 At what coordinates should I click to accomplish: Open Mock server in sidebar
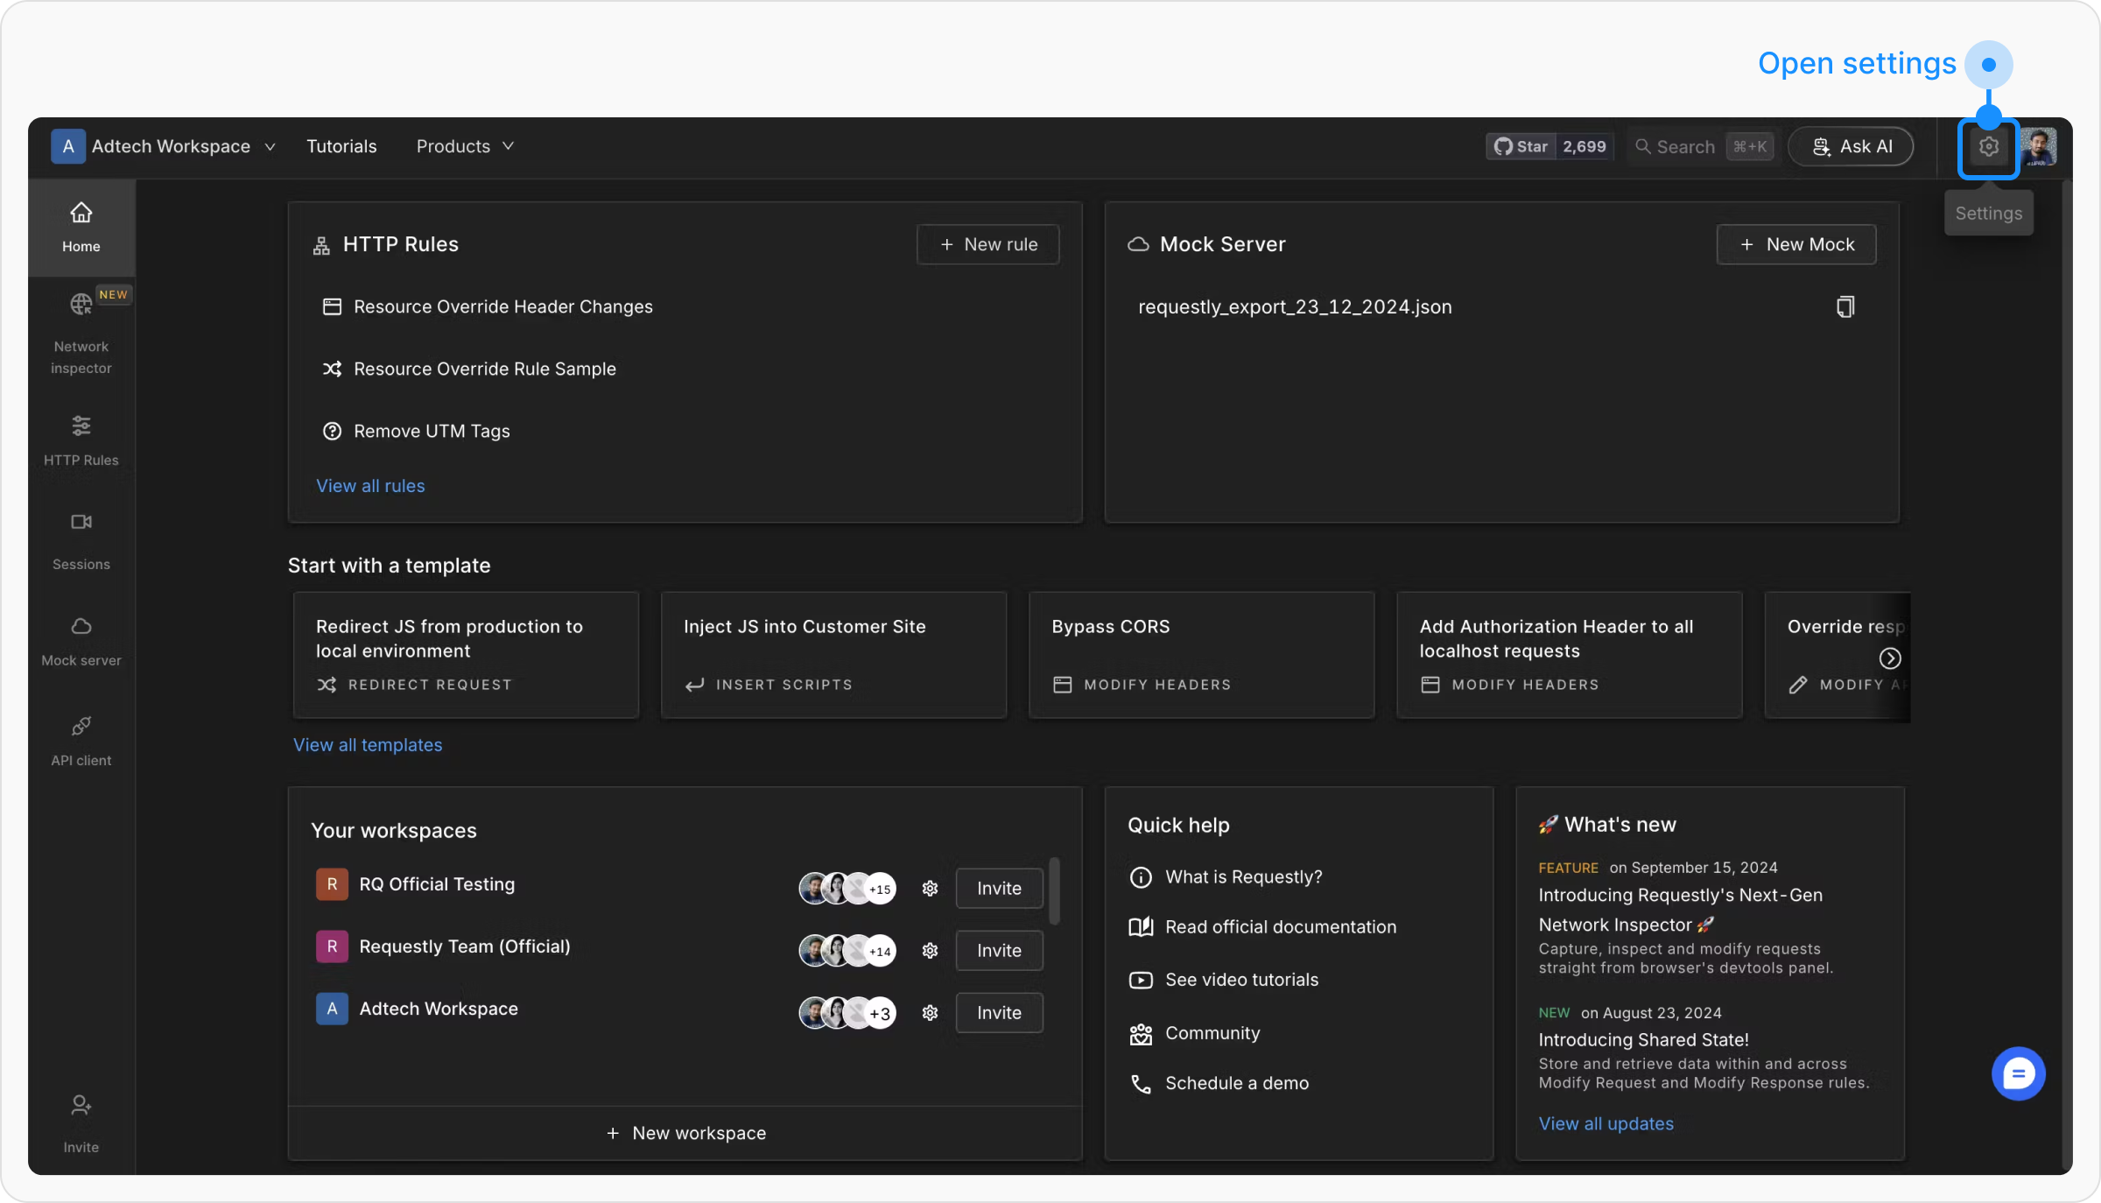[81, 640]
